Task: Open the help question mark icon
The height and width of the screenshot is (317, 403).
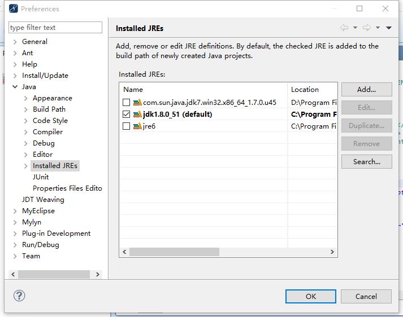Action: pos(19,296)
